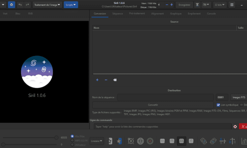Switch to the Conversion tab

tap(100, 13)
